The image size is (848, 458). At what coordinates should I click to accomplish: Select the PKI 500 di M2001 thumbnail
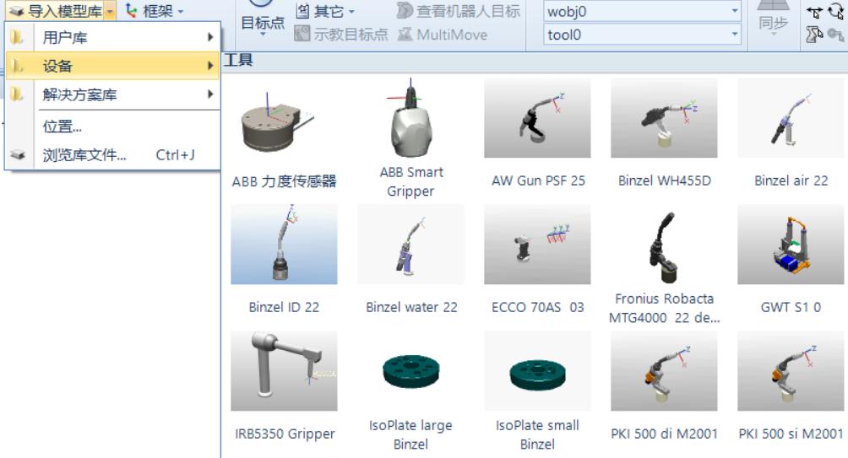coord(664,371)
